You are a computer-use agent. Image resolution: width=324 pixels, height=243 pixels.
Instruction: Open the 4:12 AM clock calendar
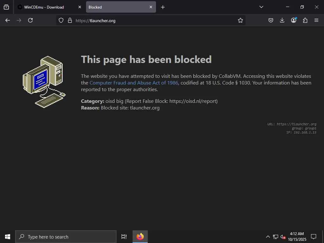(x=297, y=237)
